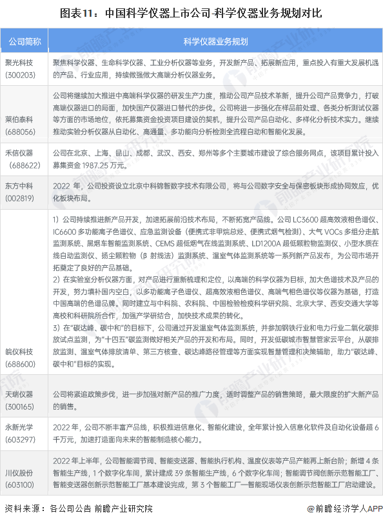The height and width of the screenshot is (522, 383).
Task: Select the 公司简称 column header
Action: point(25,41)
